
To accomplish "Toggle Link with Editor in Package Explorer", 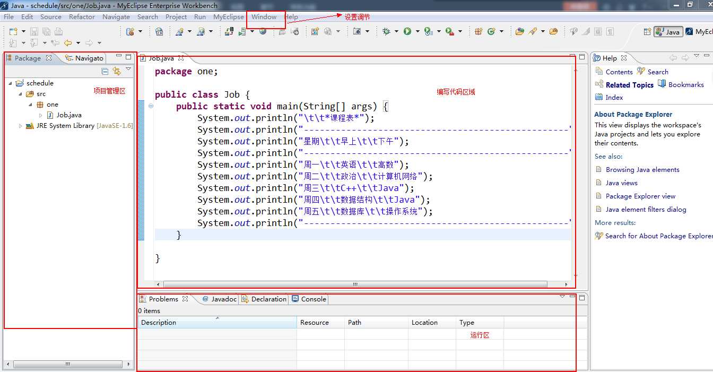I will tap(117, 71).
